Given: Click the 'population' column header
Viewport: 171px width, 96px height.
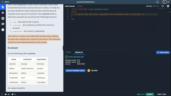Looking at the screenshot, I should click(42, 59).
